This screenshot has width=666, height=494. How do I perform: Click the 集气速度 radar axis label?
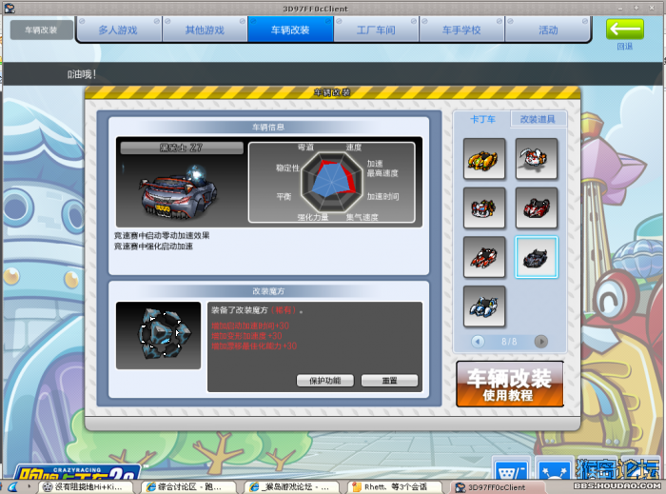point(362,217)
